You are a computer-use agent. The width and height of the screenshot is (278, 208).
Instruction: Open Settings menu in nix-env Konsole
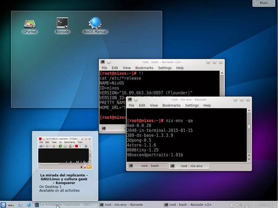coord(192,105)
